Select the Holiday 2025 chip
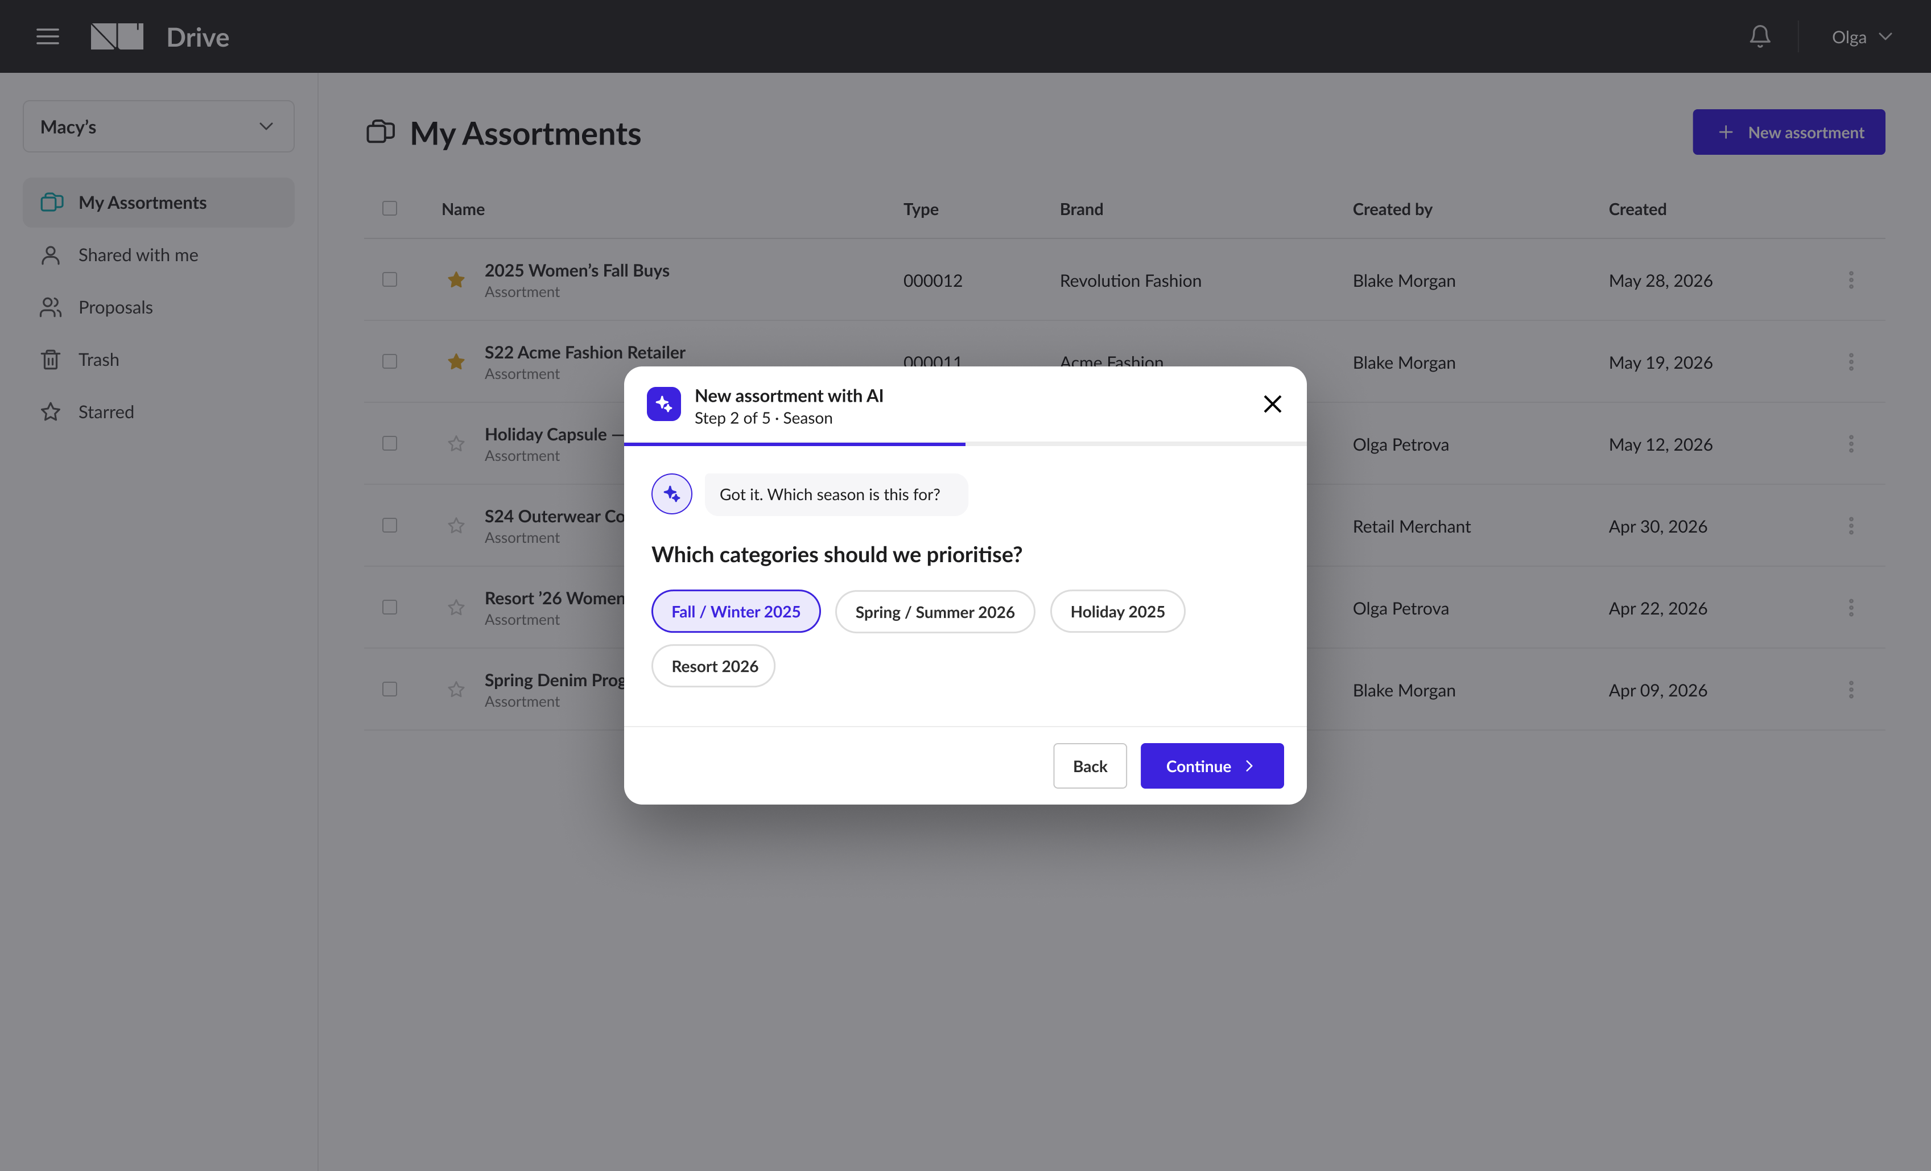This screenshot has width=1931, height=1171. pyautogui.click(x=1117, y=611)
